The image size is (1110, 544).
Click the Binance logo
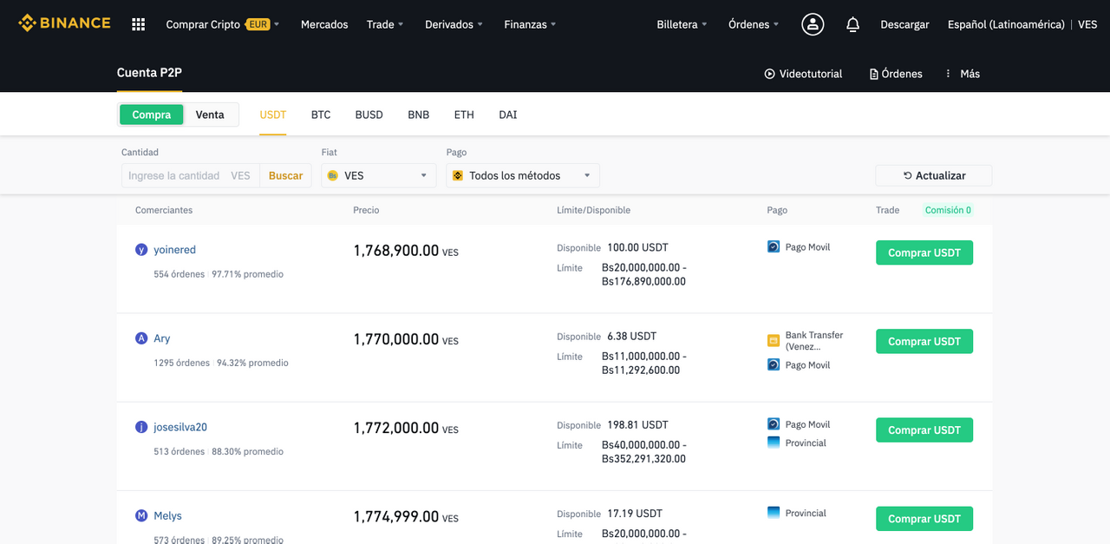[x=64, y=23]
